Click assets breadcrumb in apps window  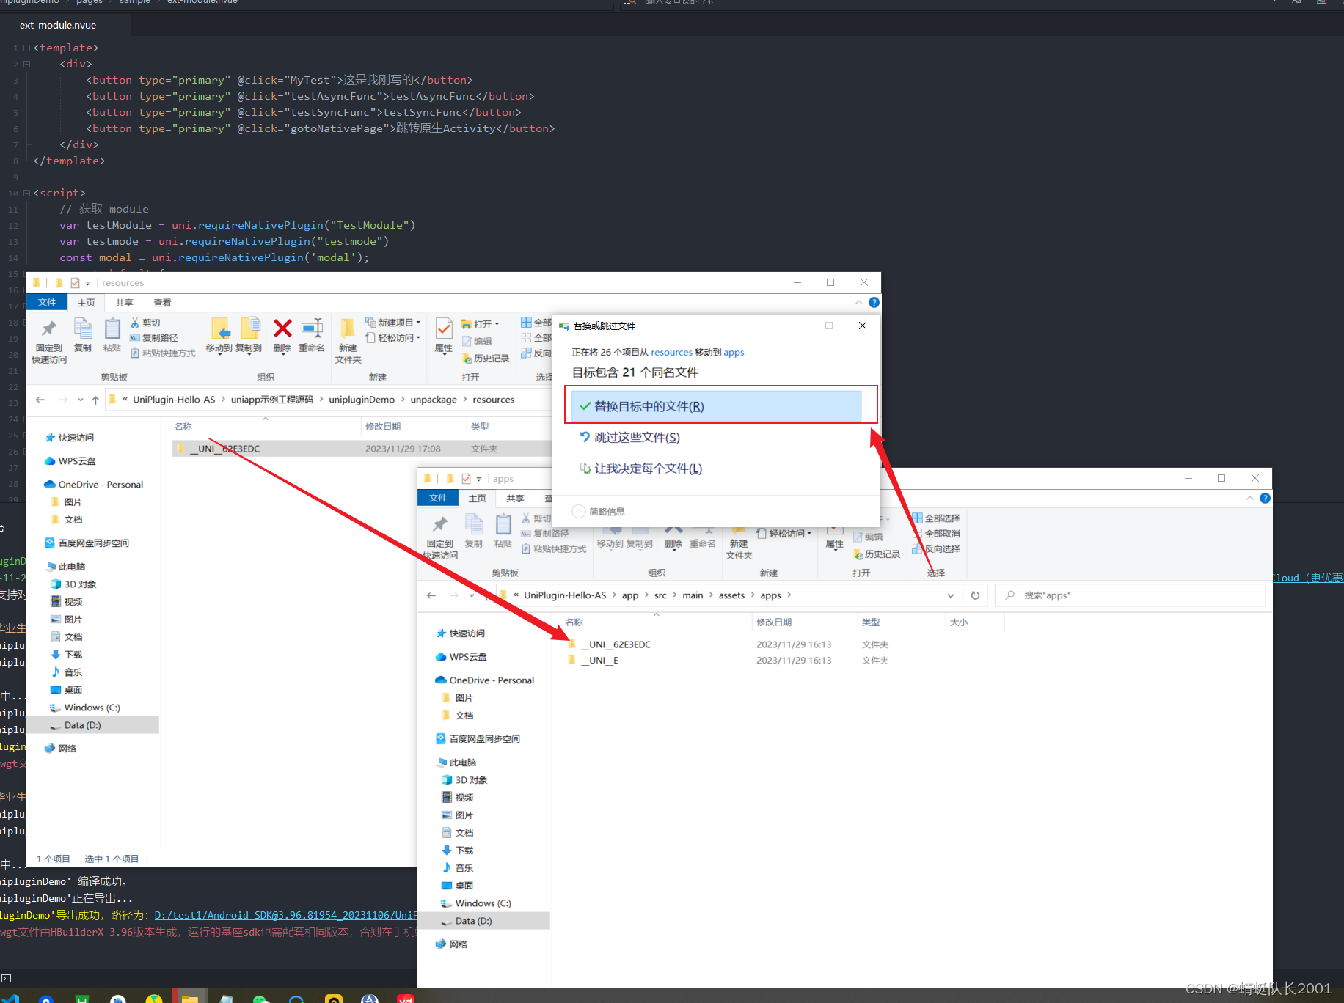(731, 595)
